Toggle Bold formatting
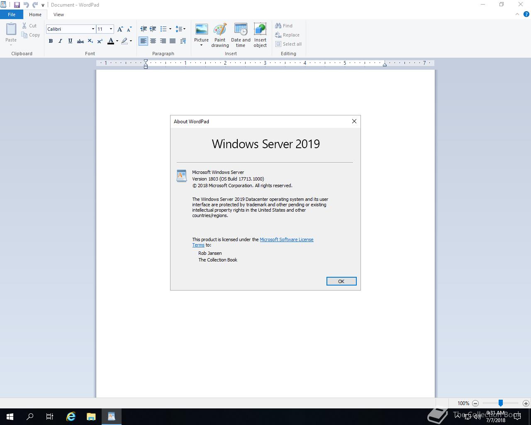Image resolution: width=531 pixels, height=425 pixels. (51, 41)
